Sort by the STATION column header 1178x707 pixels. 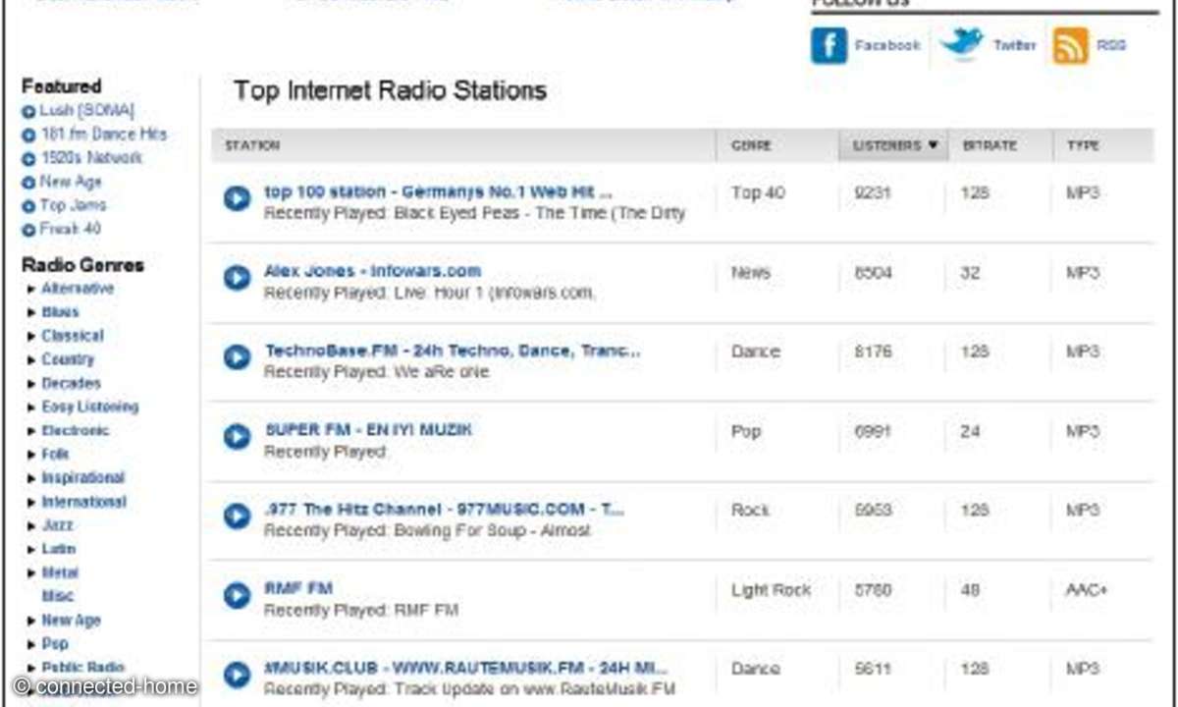click(252, 145)
